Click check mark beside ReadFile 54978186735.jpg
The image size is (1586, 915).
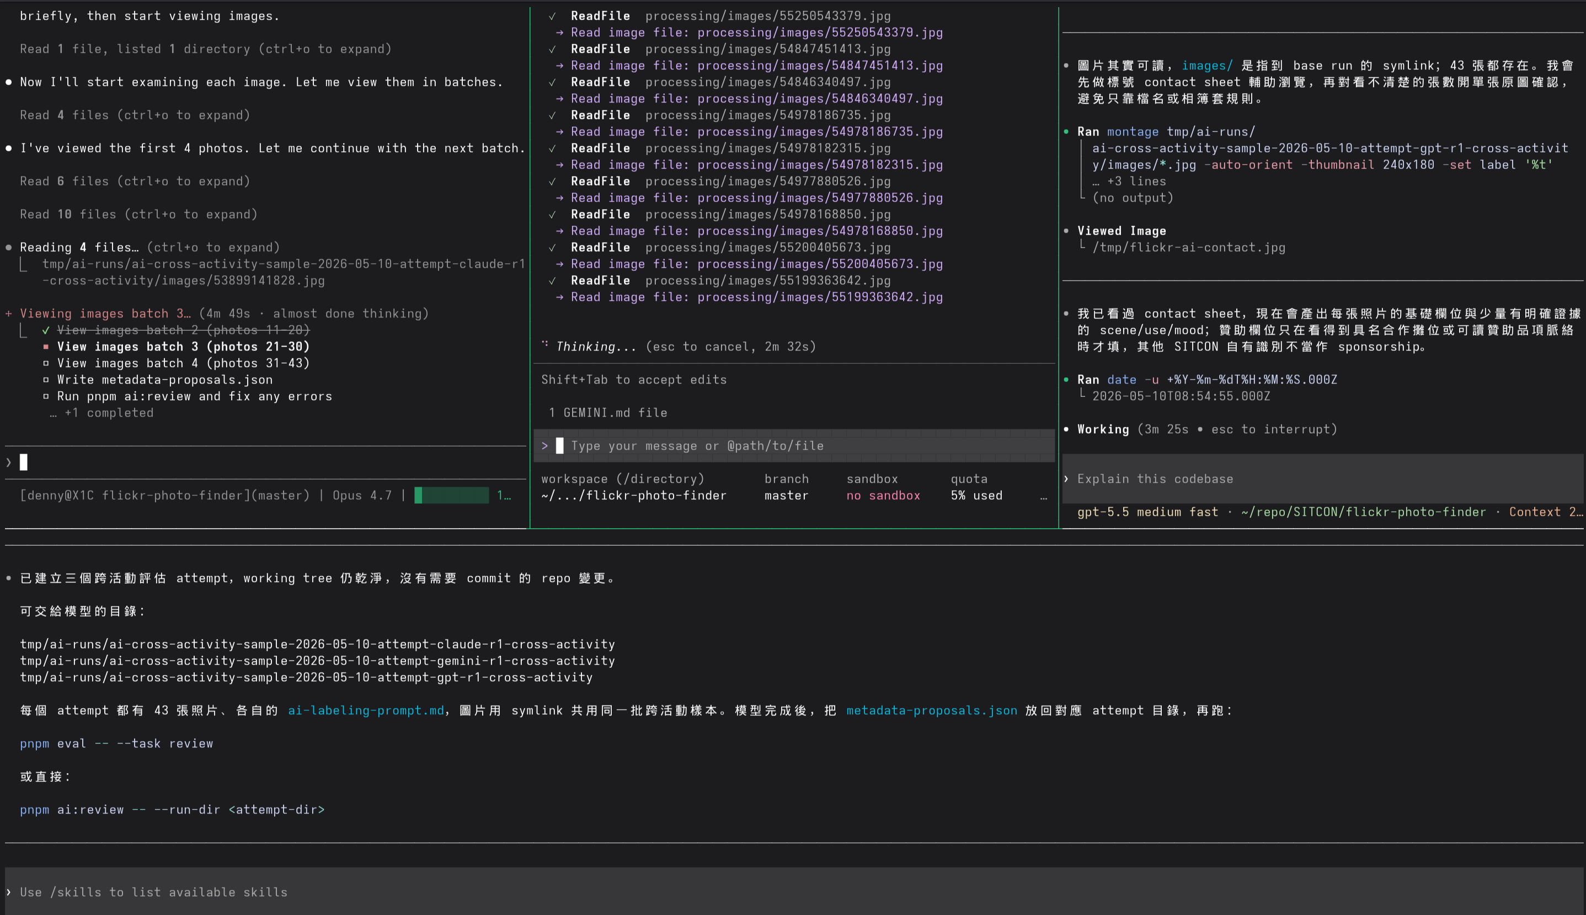pyautogui.click(x=552, y=115)
